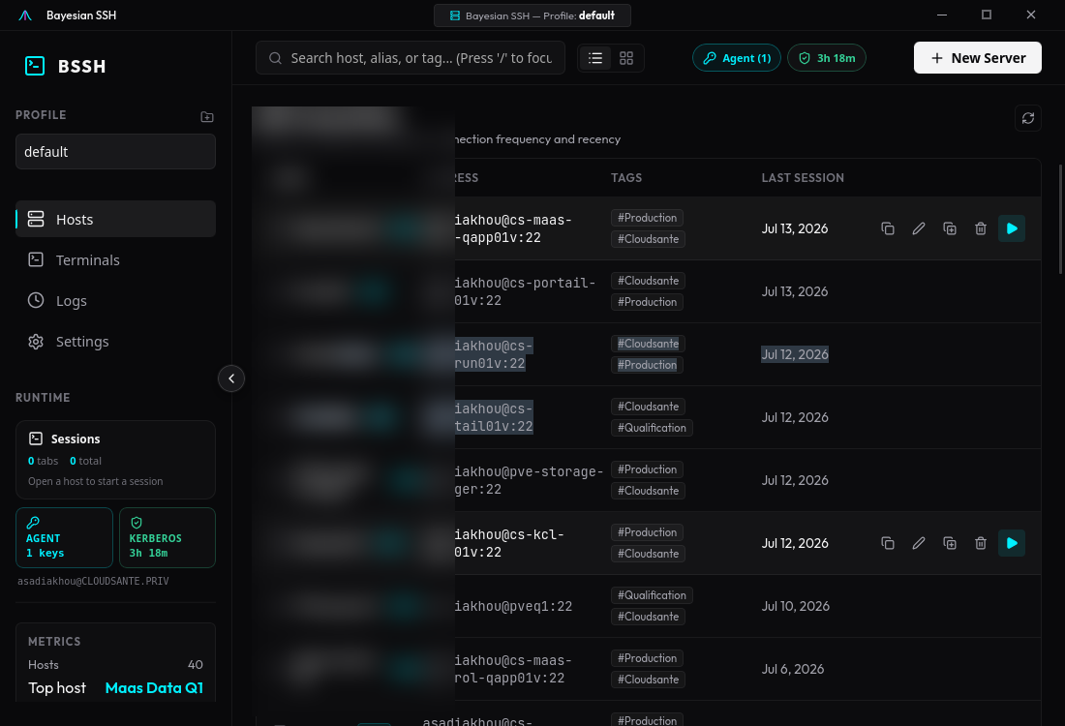The height and width of the screenshot is (726, 1065).
Task: Click Jul 10, 2026 last session date
Action: 795,607
